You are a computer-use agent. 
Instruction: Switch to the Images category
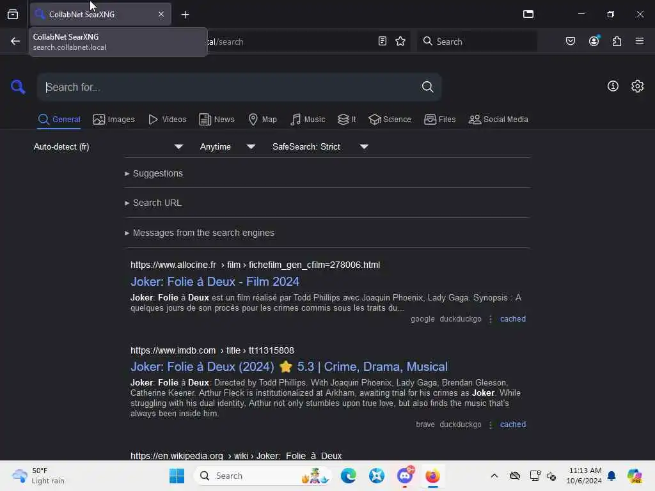(x=114, y=120)
